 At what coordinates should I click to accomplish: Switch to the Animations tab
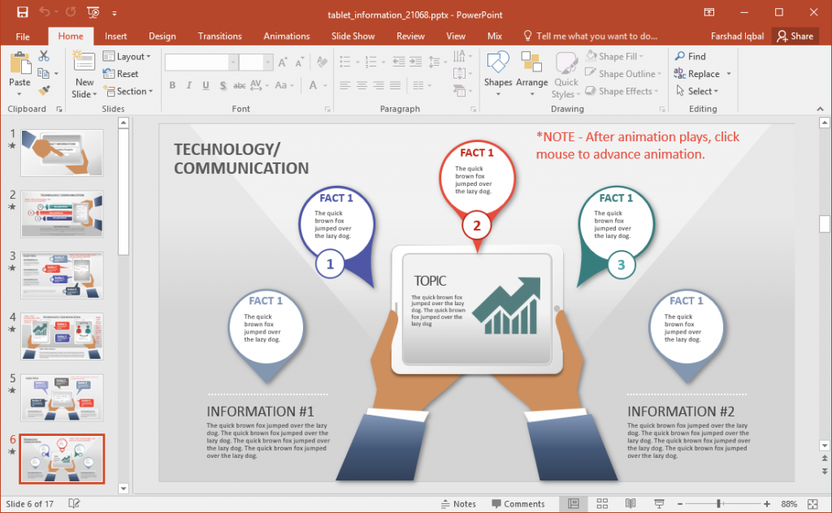pyautogui.click(x=286, y=36)
